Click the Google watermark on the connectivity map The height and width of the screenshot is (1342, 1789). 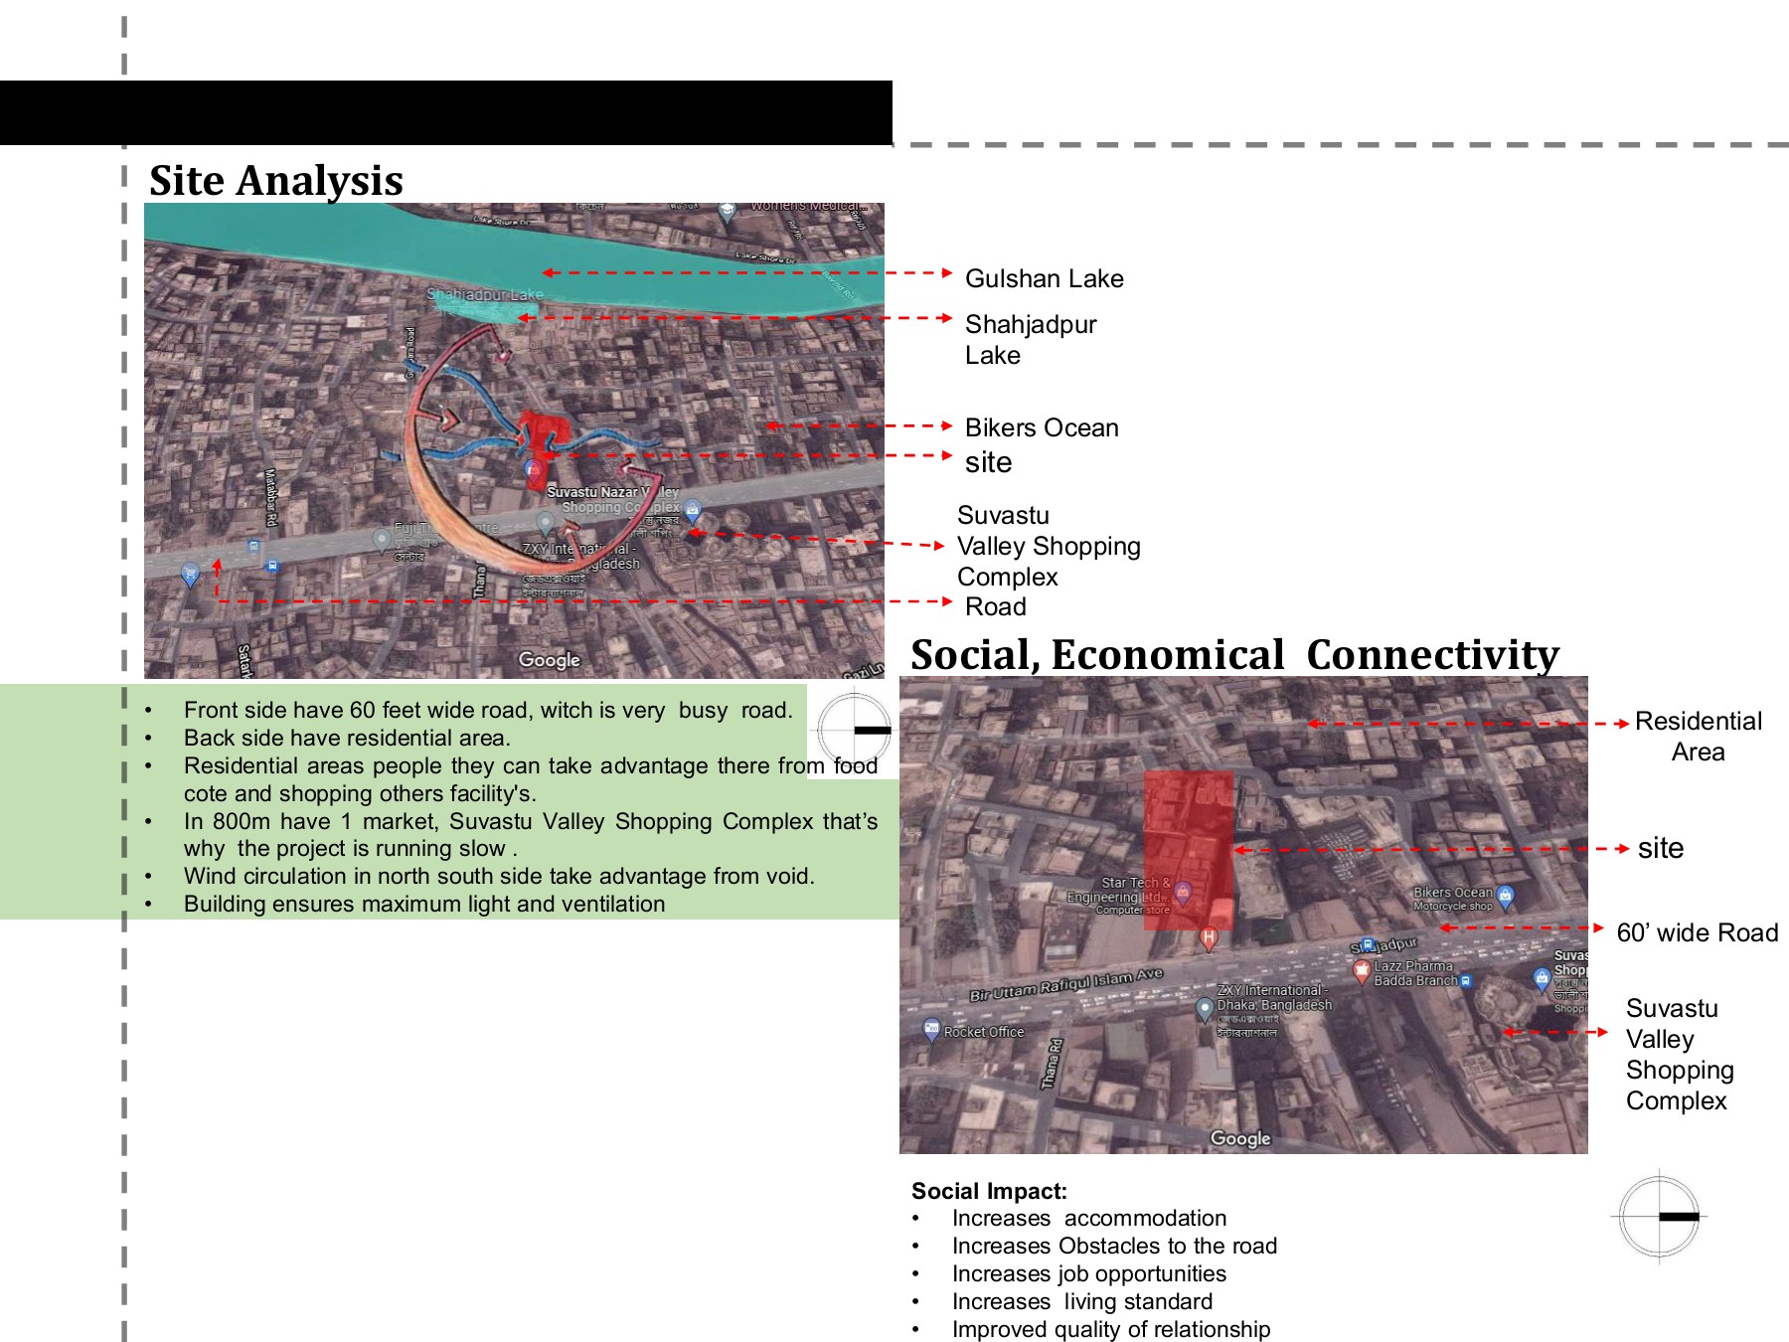coord(1242,1138)
